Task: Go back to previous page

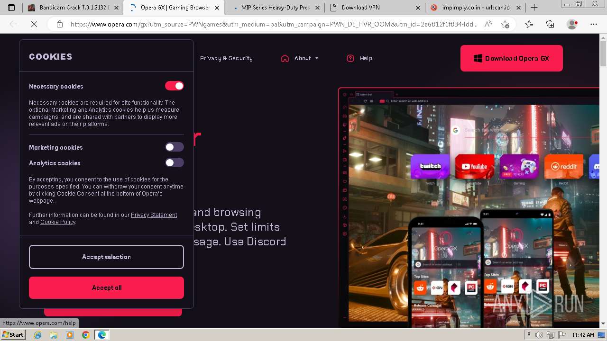Action: (13, 24)
